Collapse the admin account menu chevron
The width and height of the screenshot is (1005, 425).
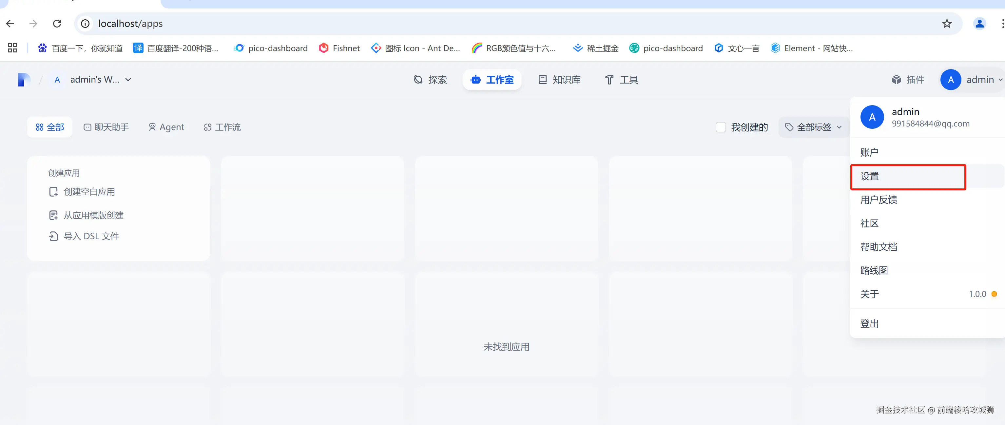[1000, 80]
